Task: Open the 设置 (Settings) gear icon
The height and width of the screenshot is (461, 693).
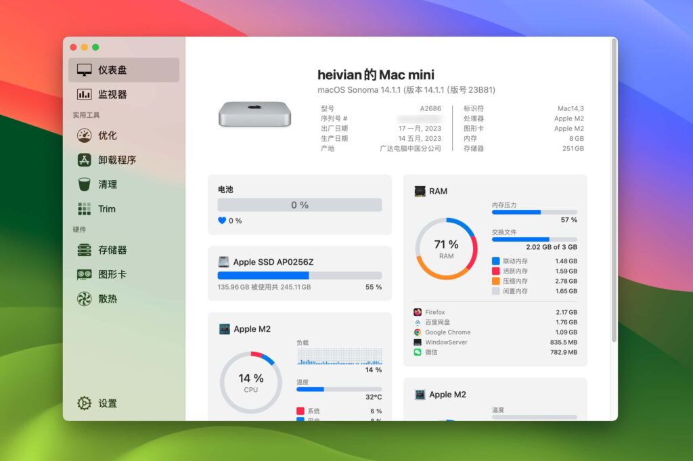Action: coord(84,403)
